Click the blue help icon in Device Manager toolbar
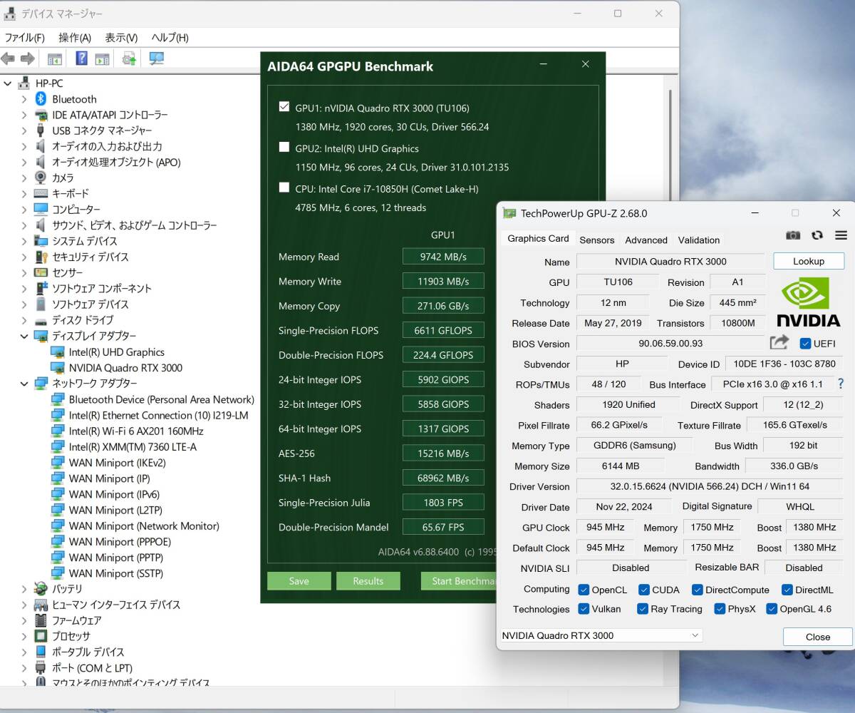The height and width of the screenshot is (713, 855). 82,58
